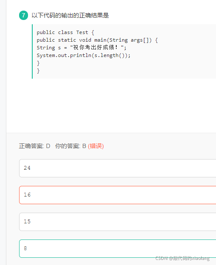Click the CSDN @敲代码的xiaolang watermark
216x265 pixels.
coord(182,258)
